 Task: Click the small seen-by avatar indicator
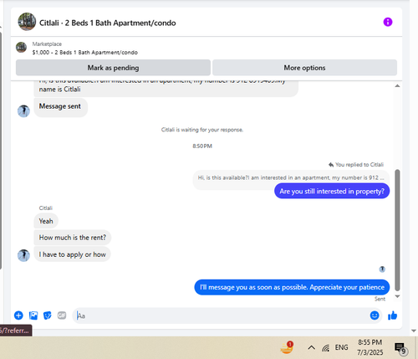[x=382, y=269]
